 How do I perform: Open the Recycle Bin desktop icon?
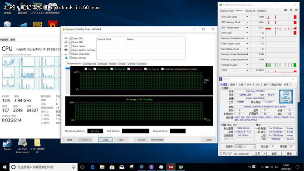click(7, 24)
